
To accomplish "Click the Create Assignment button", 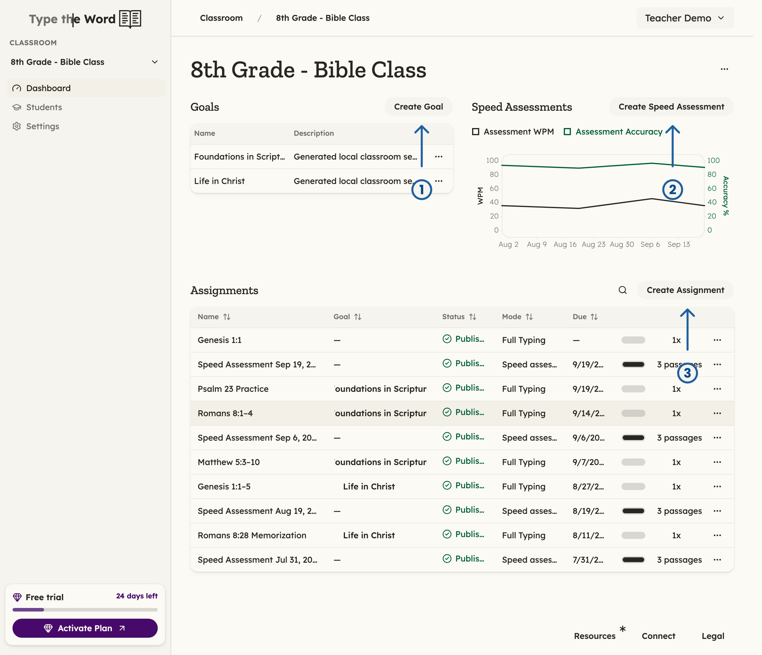I will [685, 290].
